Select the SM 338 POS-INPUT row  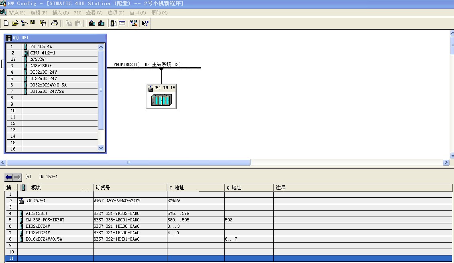coord(228,220)
